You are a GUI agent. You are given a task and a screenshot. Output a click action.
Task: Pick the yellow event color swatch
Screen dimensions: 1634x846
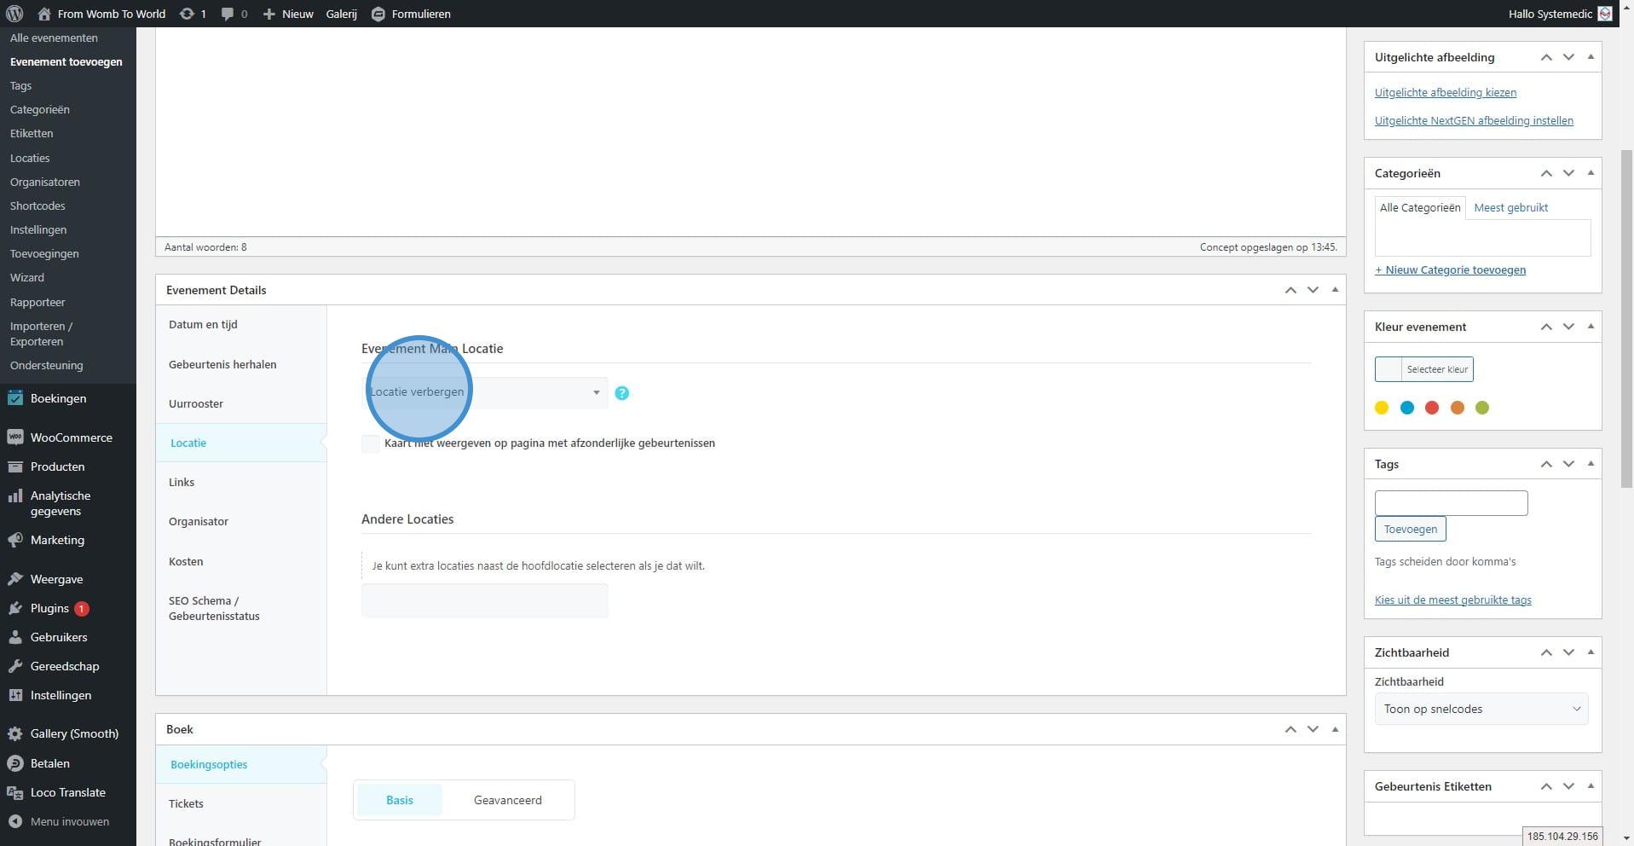(x=1382, y=408)
